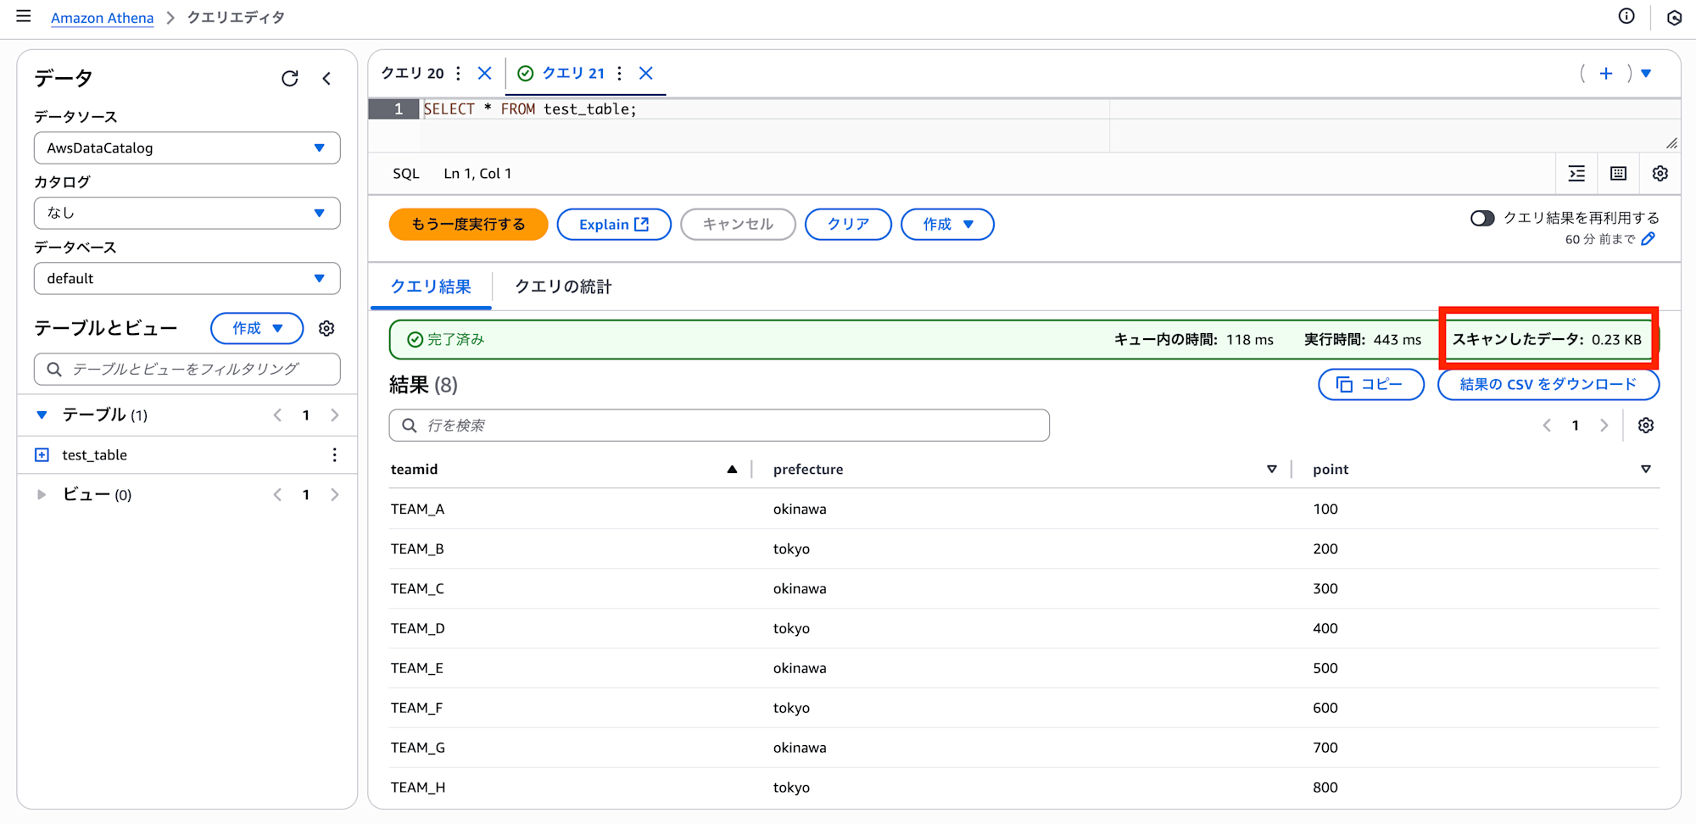This screenshot has width=1696, height=824.
Task: Switch to クエリ 20 tab
Action: tap(412, 73)
